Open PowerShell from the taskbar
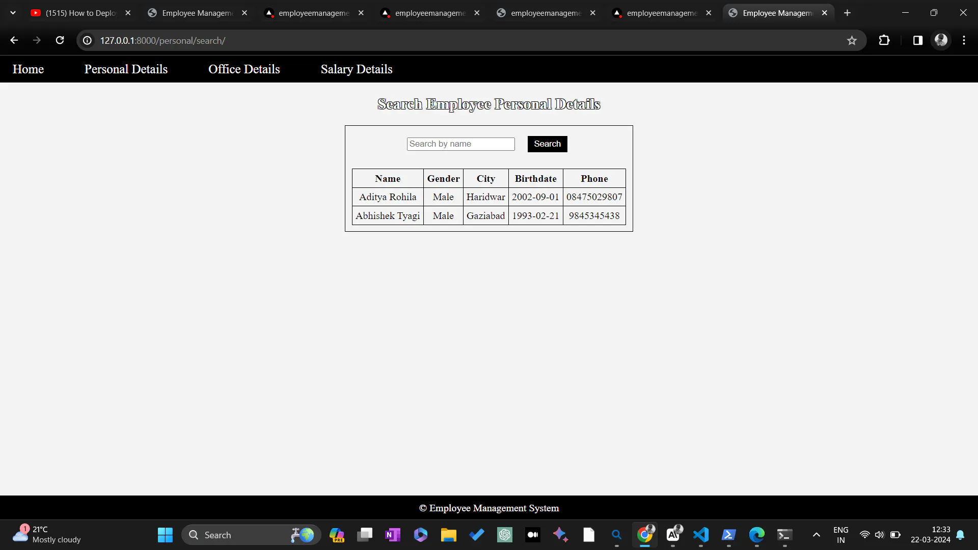This screenshot has width=978, height=550. [x=728, y=535]
